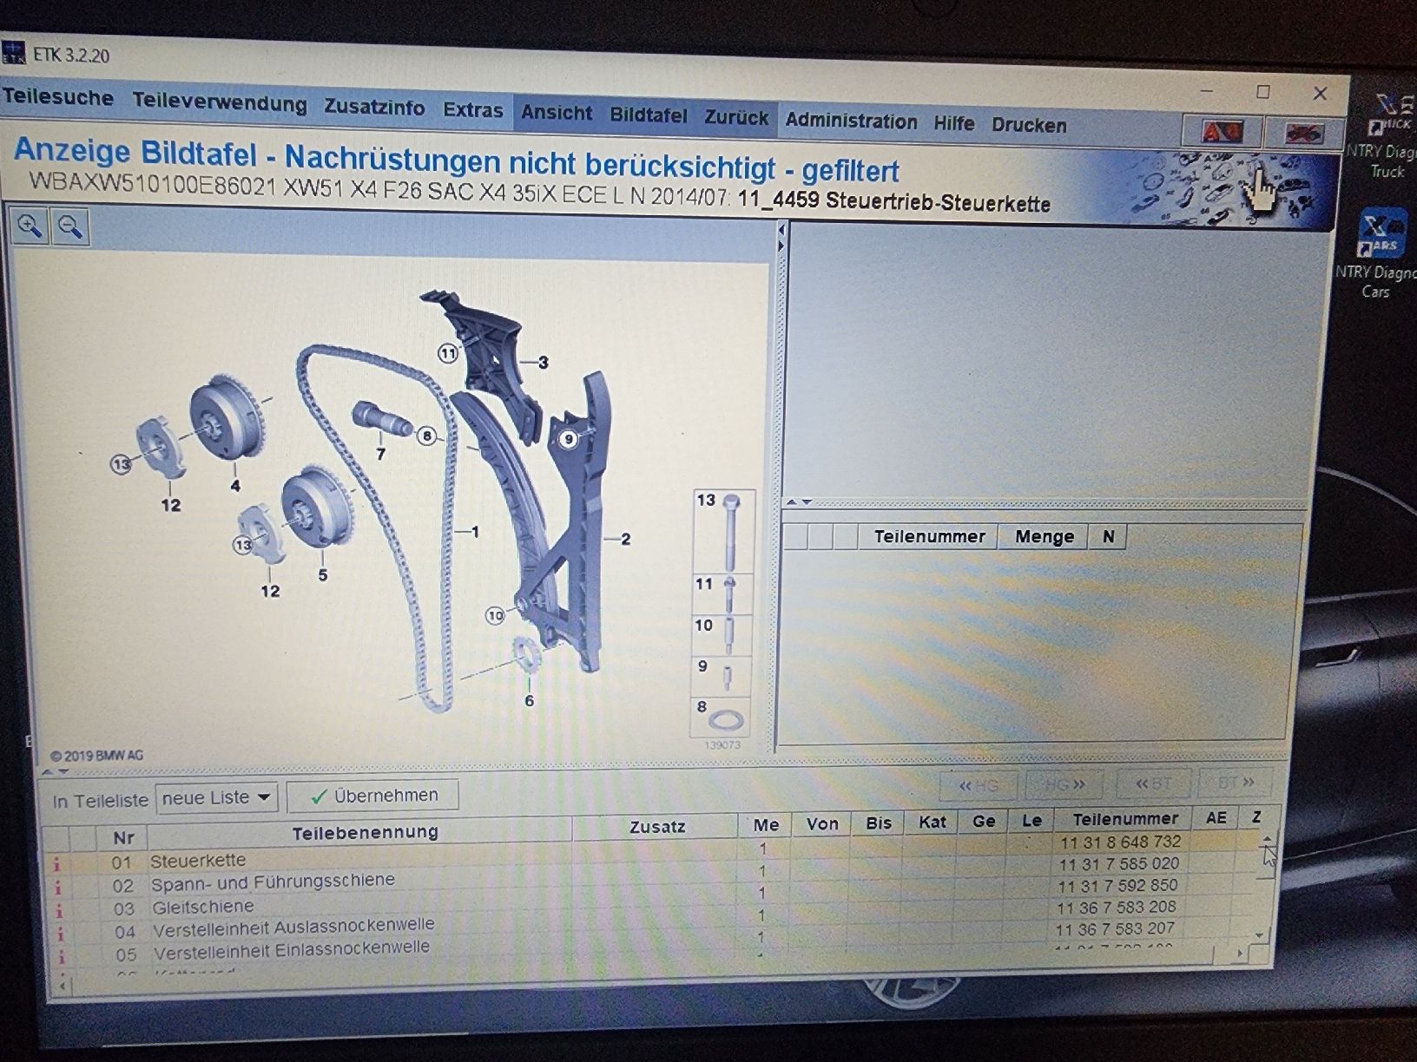Click the Drucken menu item
Viewport: 1417px width, 1062px height.
[1029, 126]
